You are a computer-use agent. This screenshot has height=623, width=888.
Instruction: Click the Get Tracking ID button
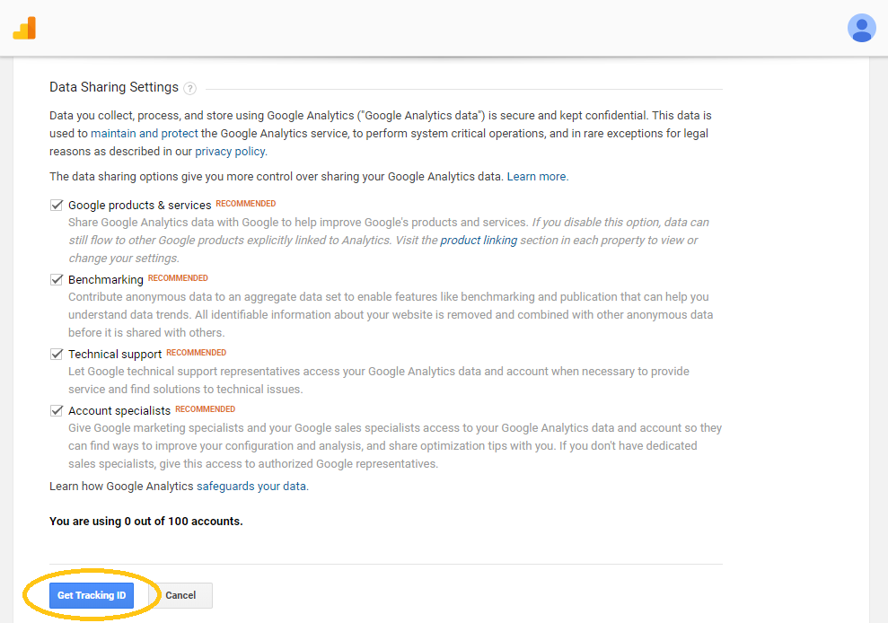point(92,595)
